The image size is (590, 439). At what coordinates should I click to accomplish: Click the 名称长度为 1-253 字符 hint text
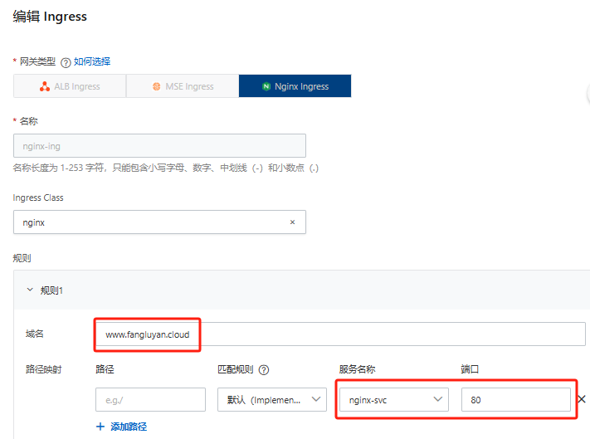[166, 168]
